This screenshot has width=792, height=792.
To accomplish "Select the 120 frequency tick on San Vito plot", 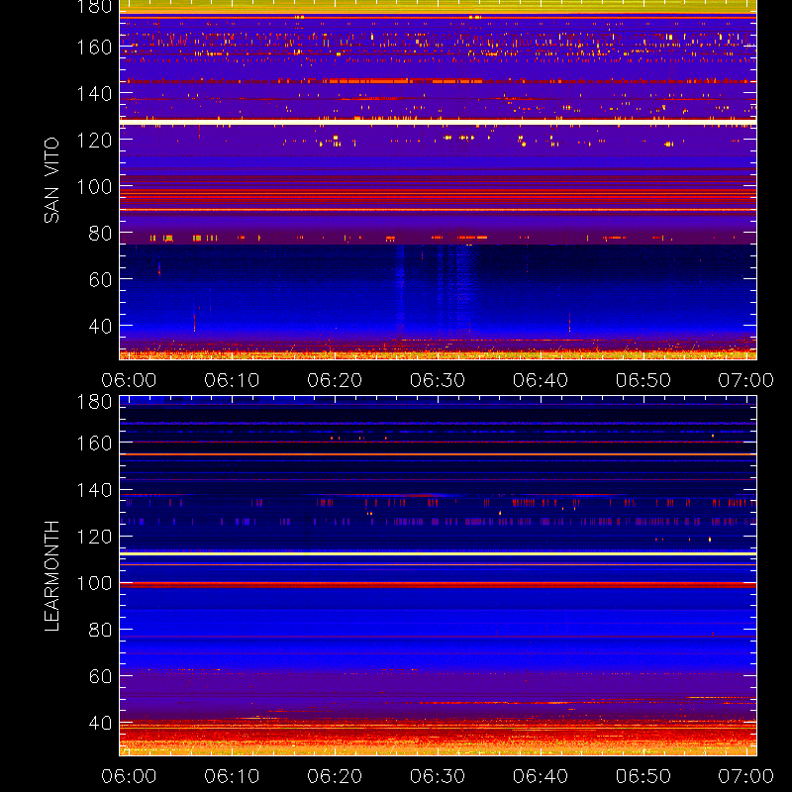I will [x=94, y=141].
